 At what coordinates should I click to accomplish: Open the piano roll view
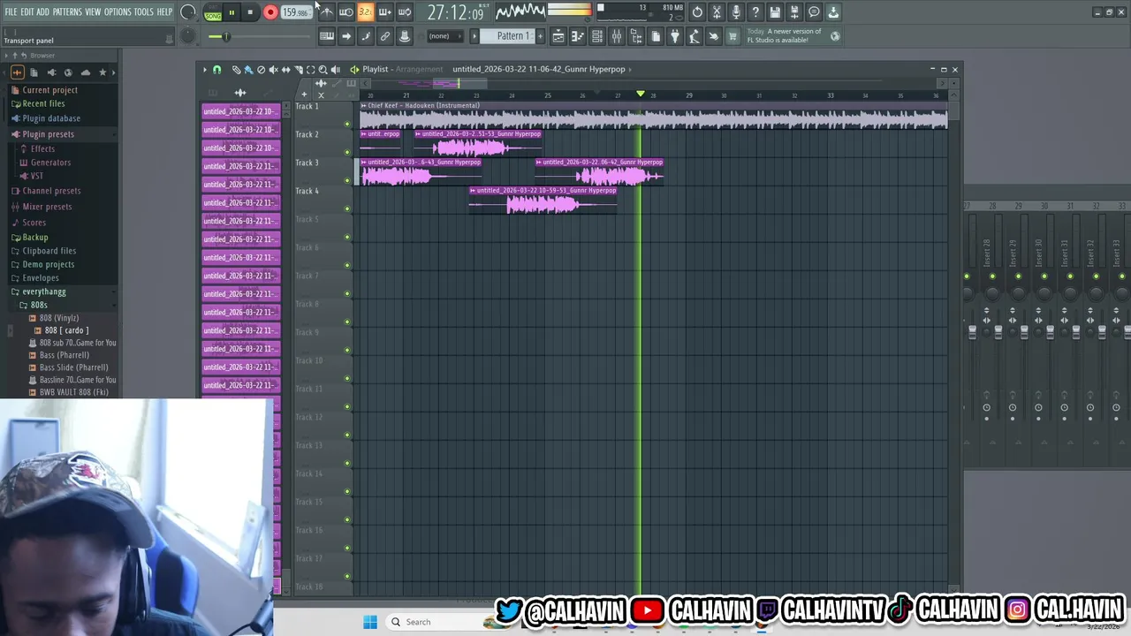[578, 36]
